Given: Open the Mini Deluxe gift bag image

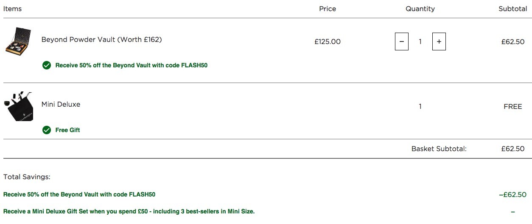Looking at the screenshot, I should click(18, 106).
